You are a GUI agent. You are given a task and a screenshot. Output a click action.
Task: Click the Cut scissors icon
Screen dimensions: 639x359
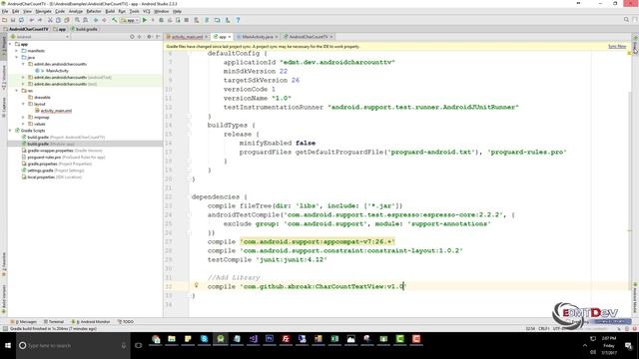50,20
